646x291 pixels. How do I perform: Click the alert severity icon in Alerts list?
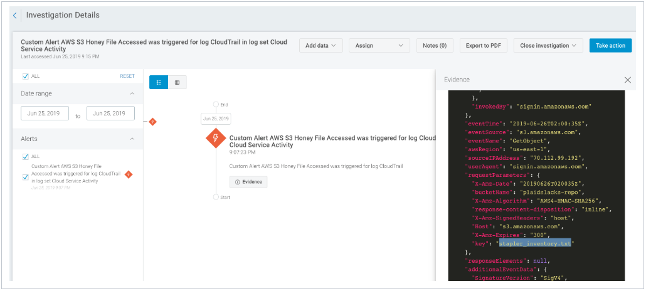click(x=129, y=174)
